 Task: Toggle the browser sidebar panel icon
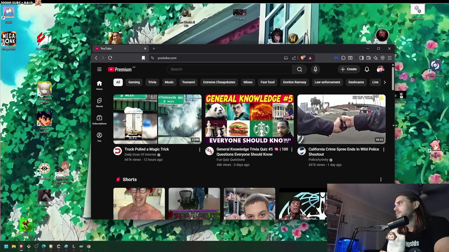coord(361,58)
